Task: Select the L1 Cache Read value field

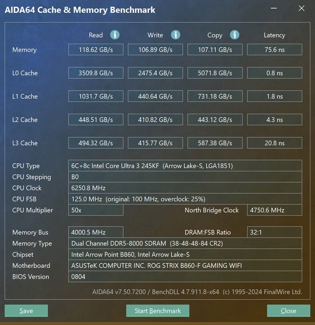Action: click(95, 96)
